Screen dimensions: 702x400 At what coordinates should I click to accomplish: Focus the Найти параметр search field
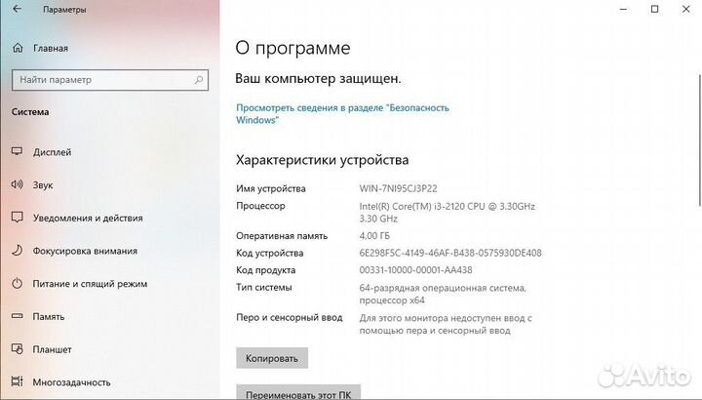110,80
